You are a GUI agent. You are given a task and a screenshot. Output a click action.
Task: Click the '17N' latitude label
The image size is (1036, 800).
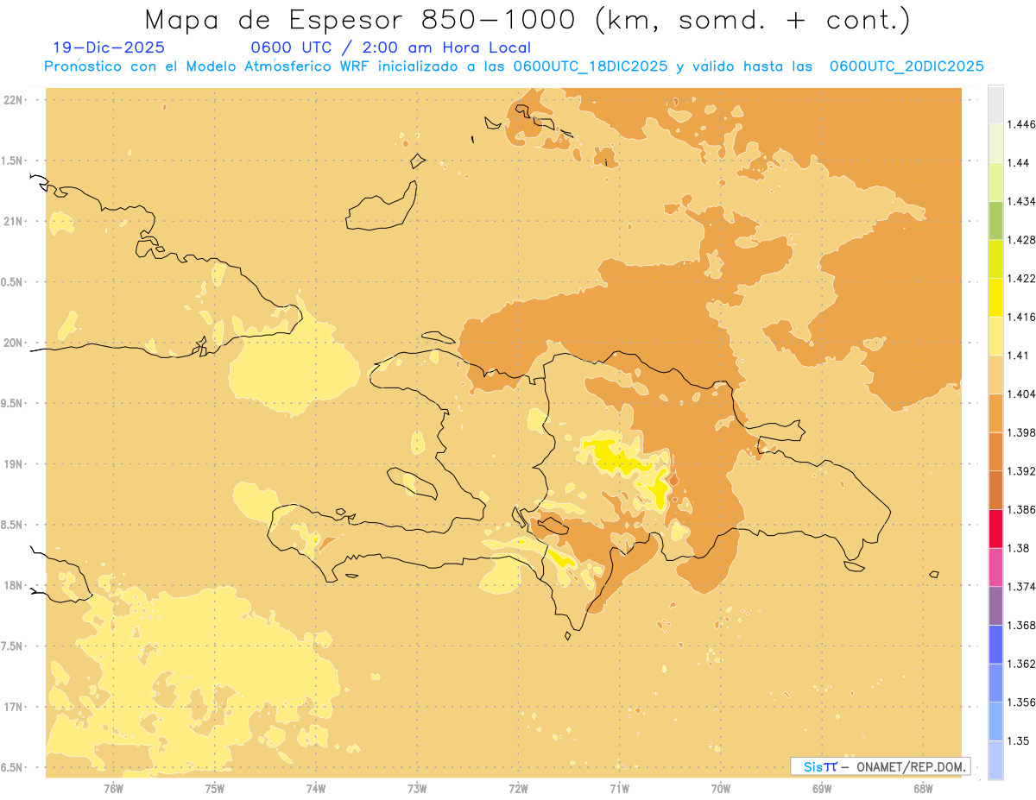[x=13, y=707]
